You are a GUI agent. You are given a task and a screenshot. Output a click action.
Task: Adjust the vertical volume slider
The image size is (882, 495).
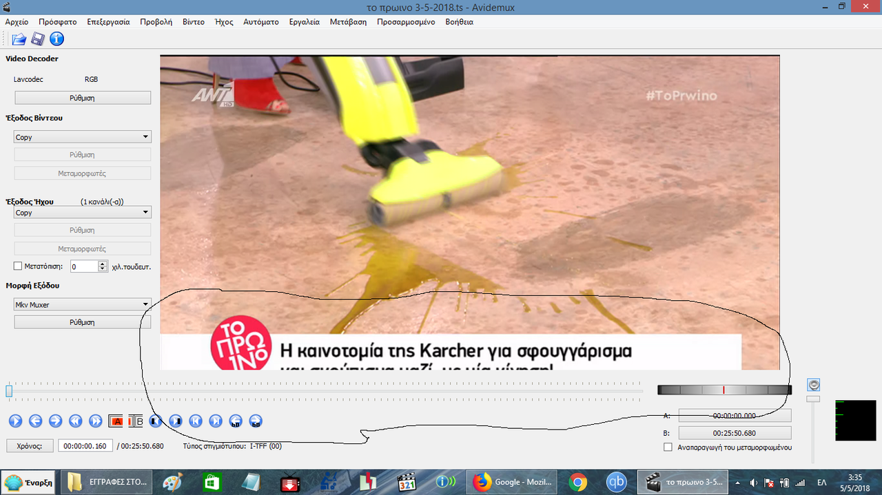tap(813, 399)
